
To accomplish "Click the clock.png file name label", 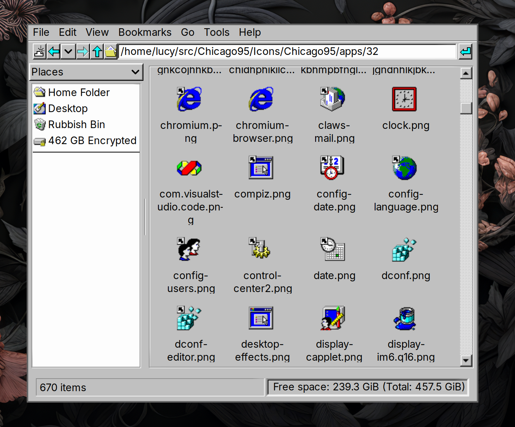I will tap(406, 125).
